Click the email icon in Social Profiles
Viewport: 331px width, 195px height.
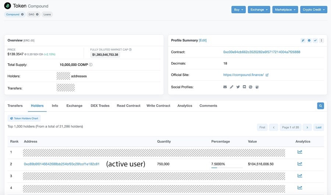point(225,87)
